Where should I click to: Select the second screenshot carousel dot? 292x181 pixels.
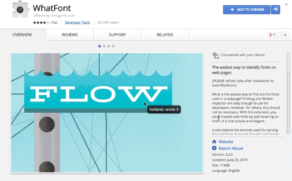pyautogui.click(x=104, y=46)
